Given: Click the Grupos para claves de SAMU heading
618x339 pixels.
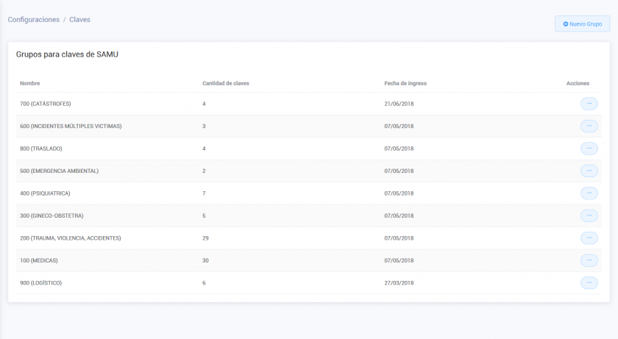Looking at the screenshot, I should point(67,54).
